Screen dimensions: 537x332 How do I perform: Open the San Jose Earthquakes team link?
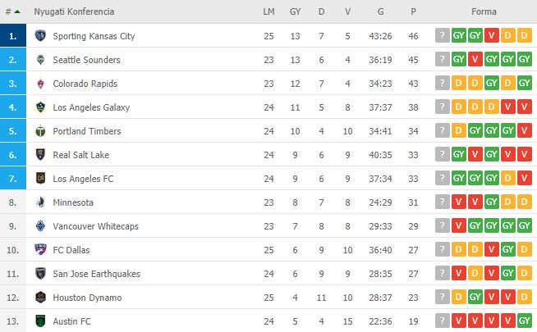(x=97, y=274)
